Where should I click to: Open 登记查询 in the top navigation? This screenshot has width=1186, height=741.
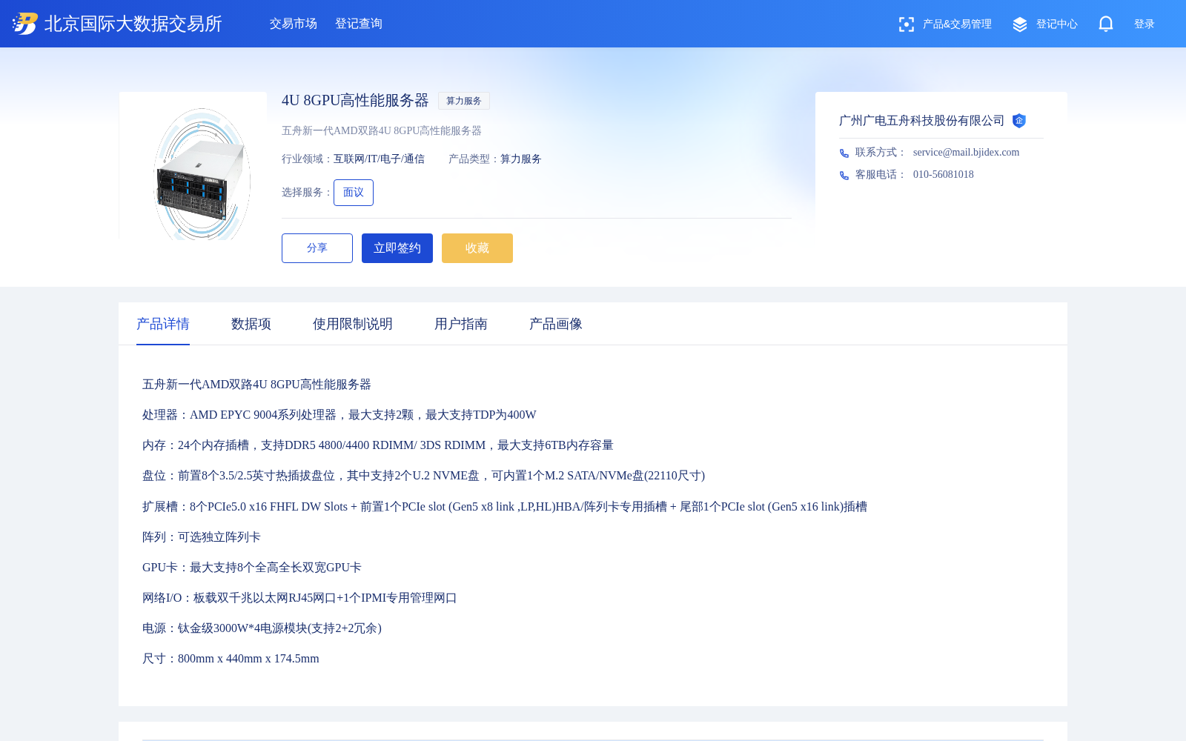pyautogui.click(x=359, y=24)
